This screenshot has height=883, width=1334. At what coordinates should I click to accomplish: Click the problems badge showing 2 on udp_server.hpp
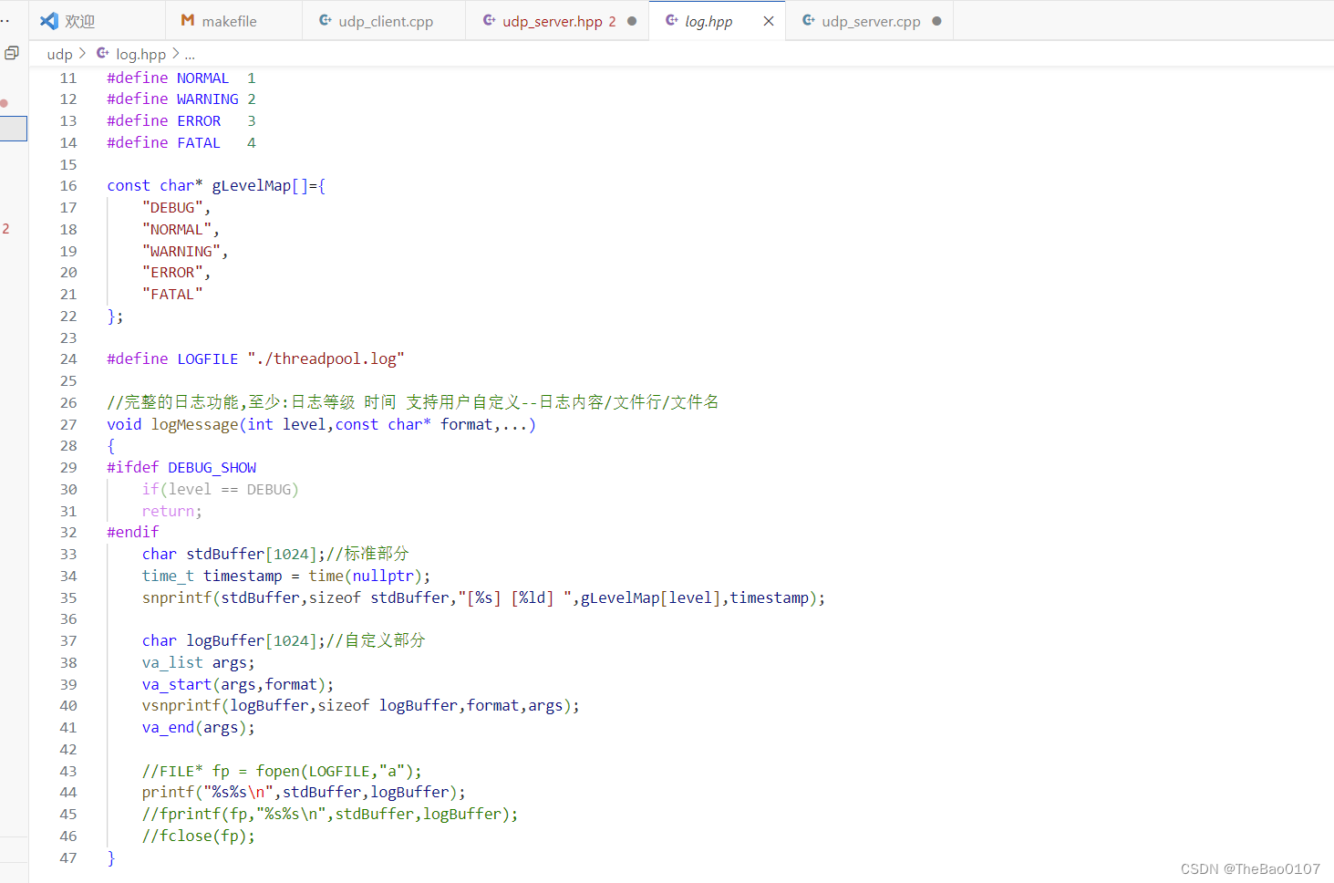[x=612, y=21]
